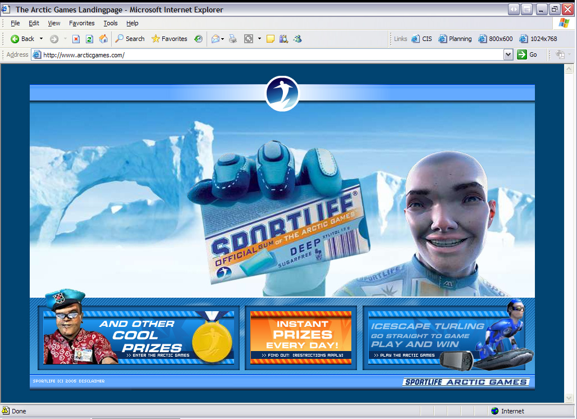This screenshot has width=577, height=419.
Task: Click the Mail envelope icon
Action: coord(216,39)
